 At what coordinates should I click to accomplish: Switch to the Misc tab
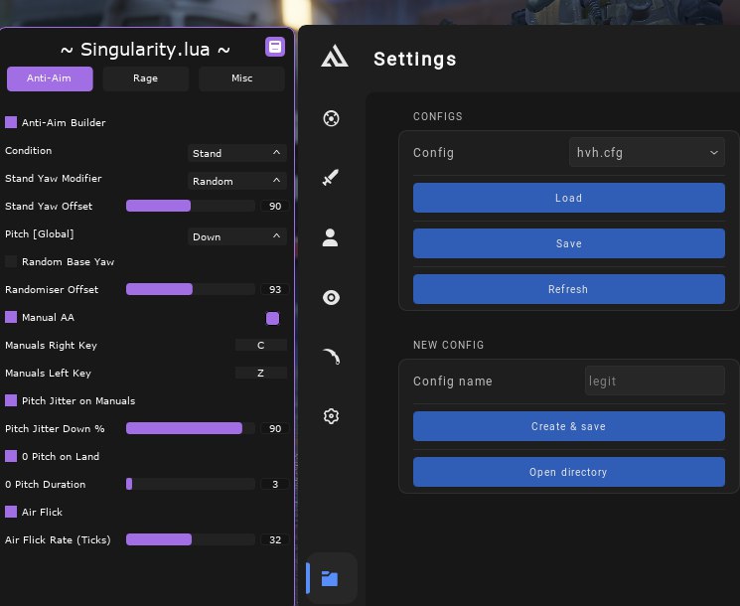click(241, 78)
